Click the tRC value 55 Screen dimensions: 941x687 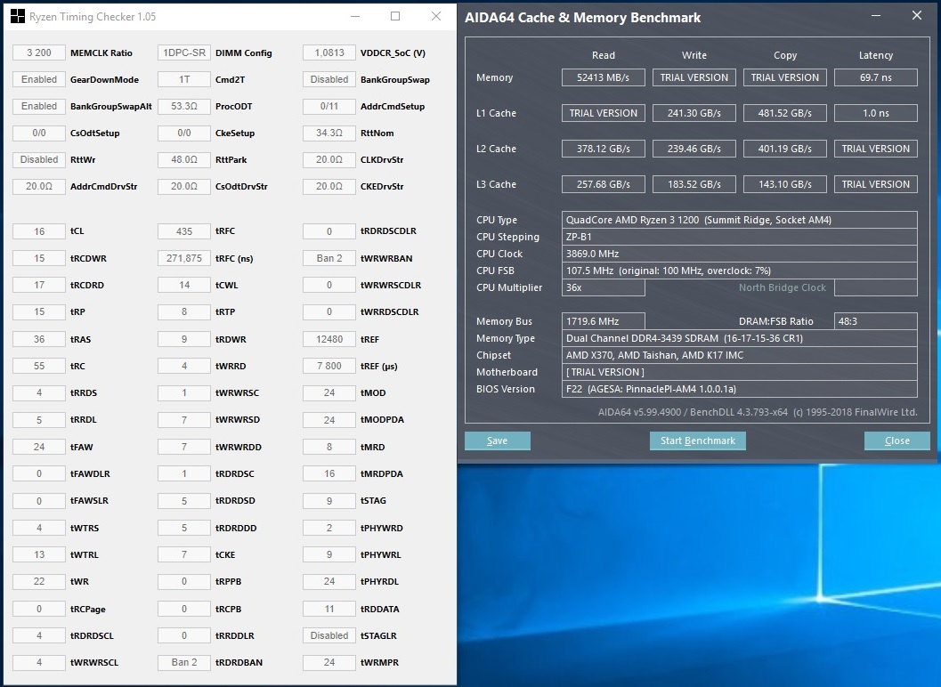pyautogui.click(x=39, y=366)
